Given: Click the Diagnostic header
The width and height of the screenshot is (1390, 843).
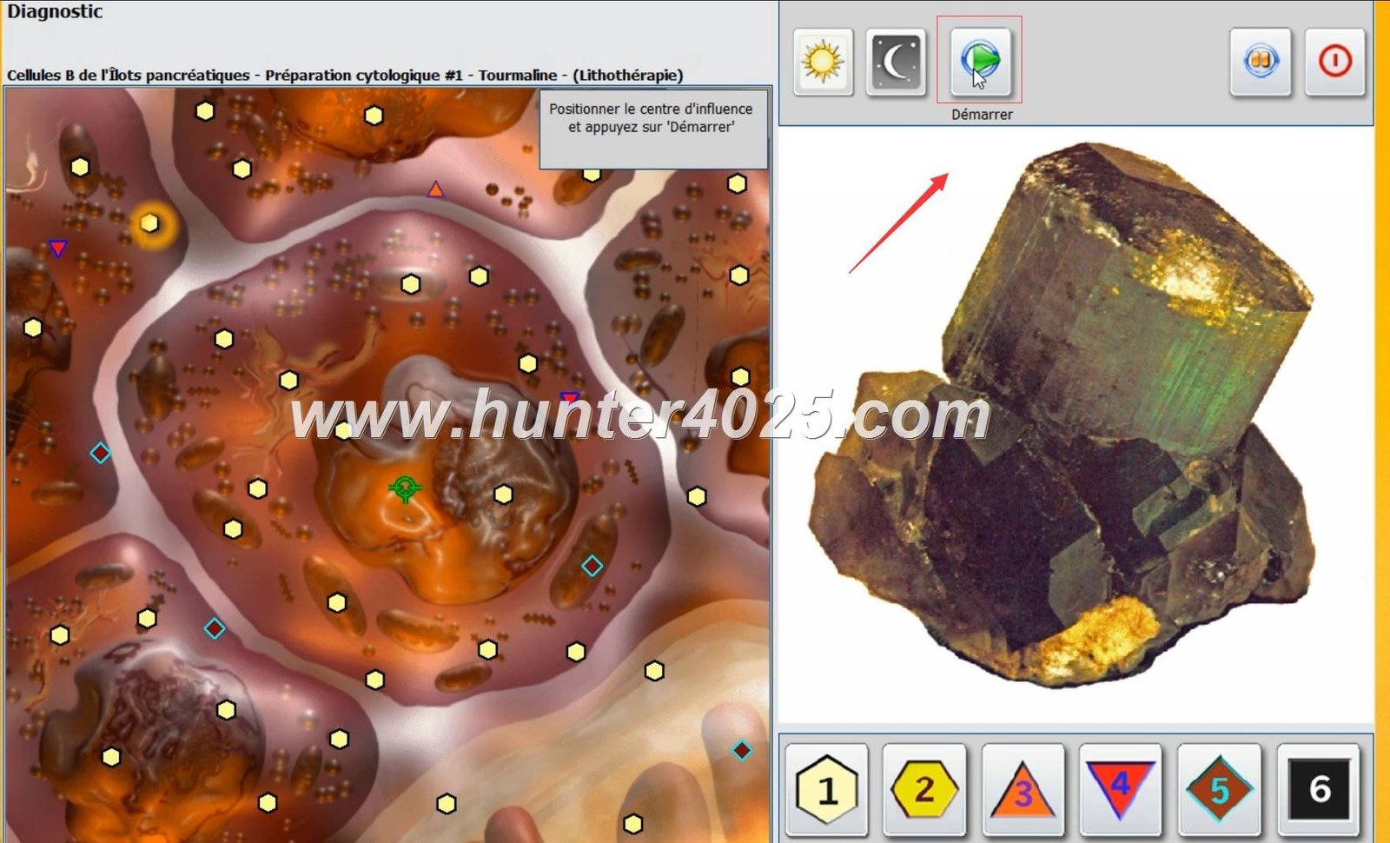Looking at the screenshot, I should coord(56,12).
